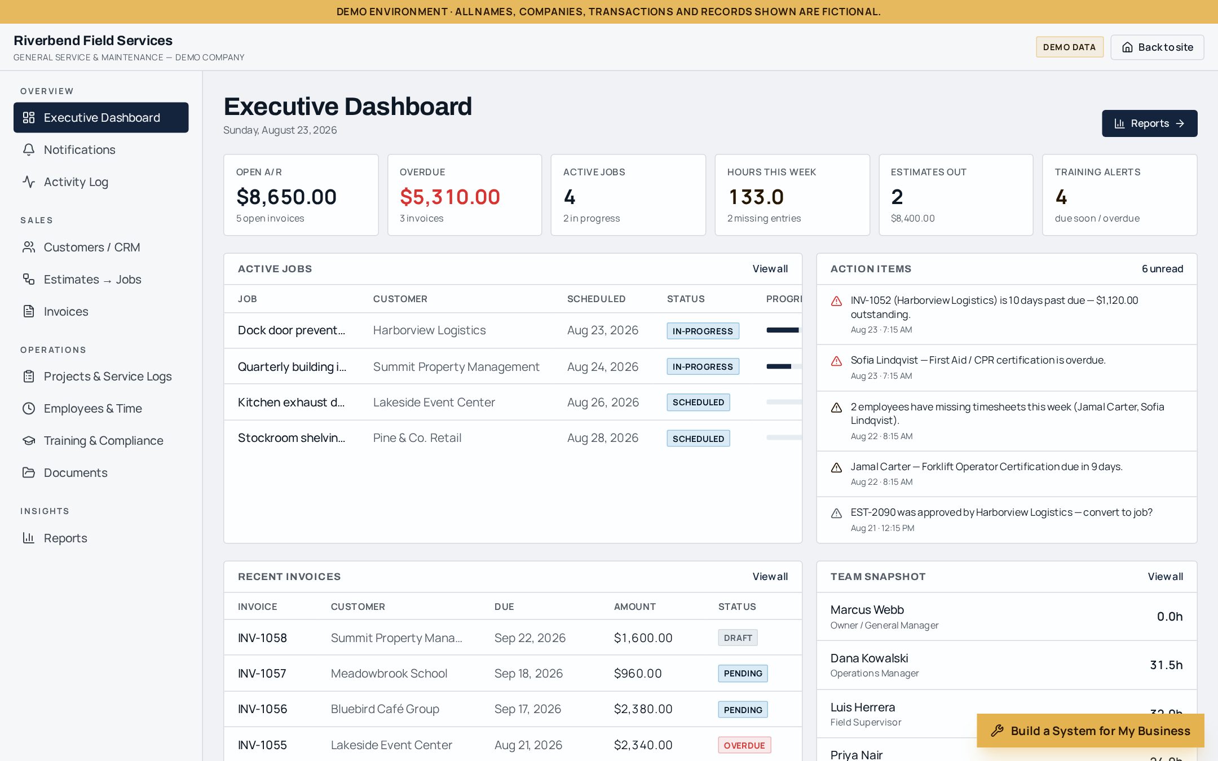
Task: Click the warning icon for missing timesheets alert
Action: click(x=837, y=408)
